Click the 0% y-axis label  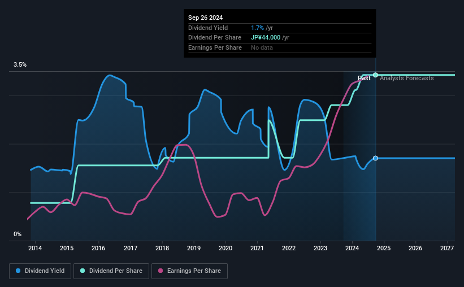click(x=18, y=234)
